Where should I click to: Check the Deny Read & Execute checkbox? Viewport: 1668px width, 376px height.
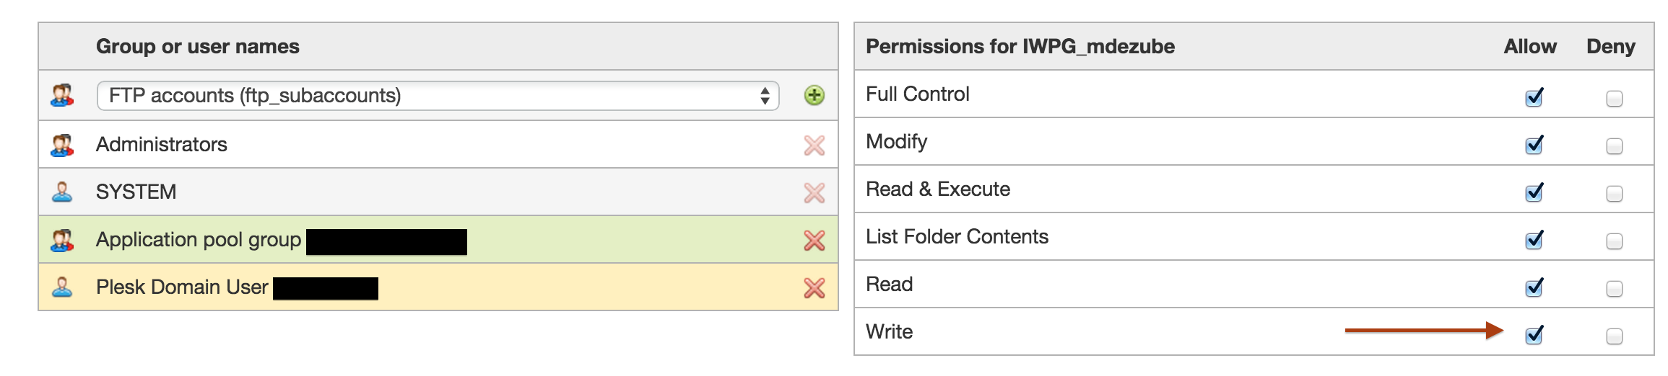point(1614,194)
